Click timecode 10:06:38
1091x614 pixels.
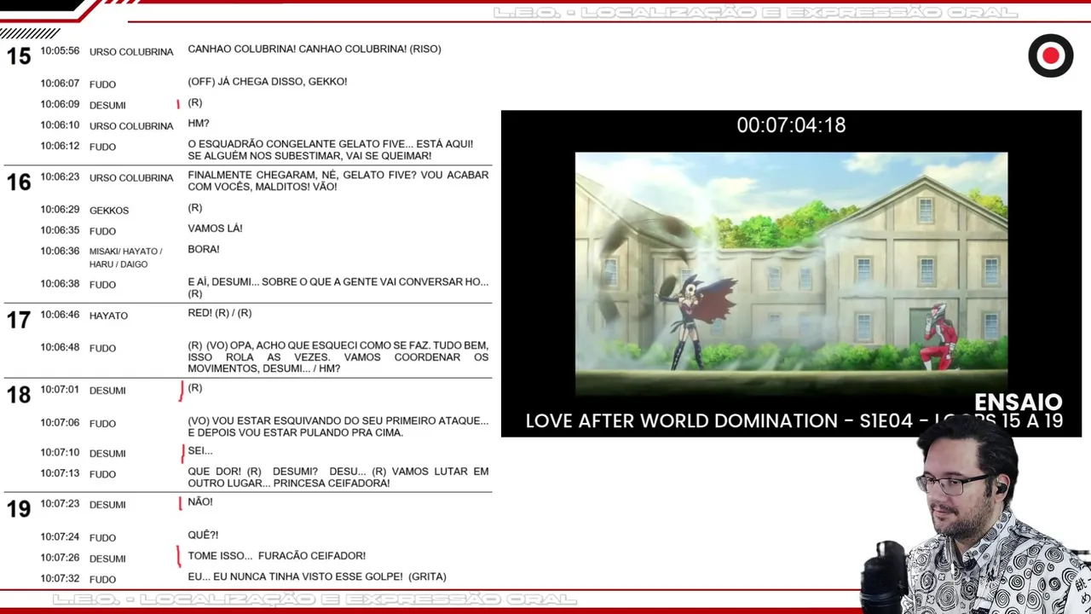(x=60, y=283)
